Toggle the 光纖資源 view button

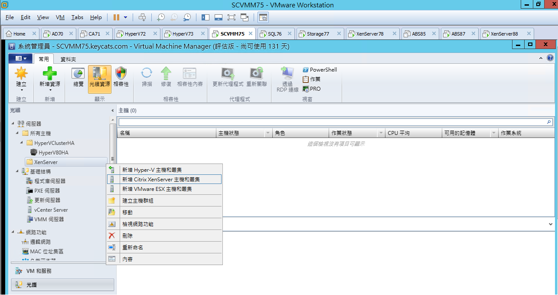tap(100, 79)
